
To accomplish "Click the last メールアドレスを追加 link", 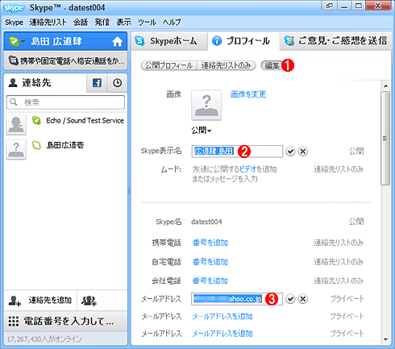I will click(x=222, y=334).
